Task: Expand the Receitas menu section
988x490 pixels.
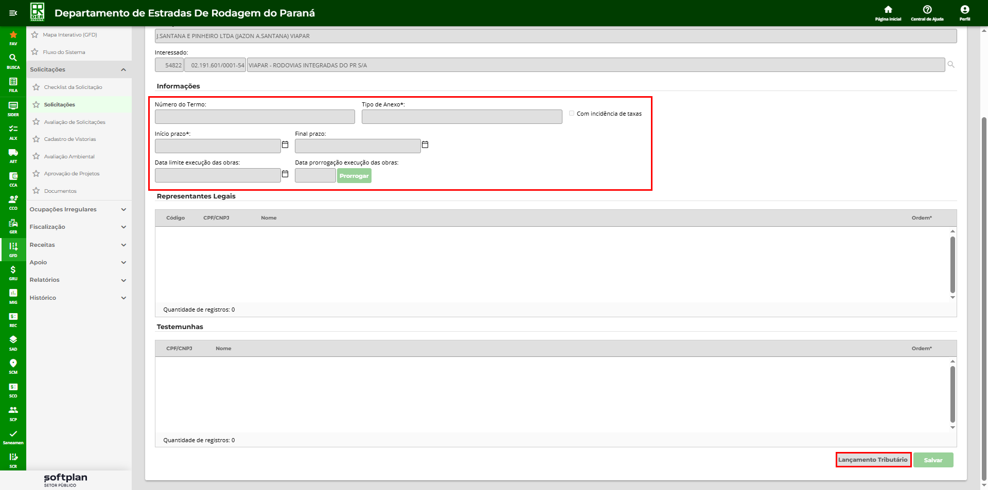Action: tap(77, 245)
